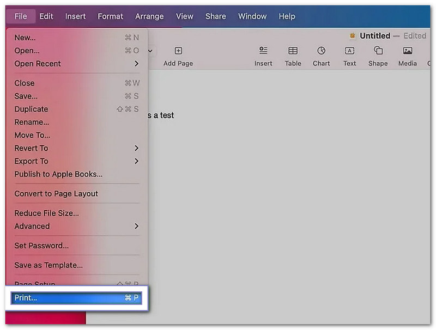Image resolution: width=436 pixels, height=330 pixels.
Task: Choose Move To... in the File menu
Action: tap(76, 135)
